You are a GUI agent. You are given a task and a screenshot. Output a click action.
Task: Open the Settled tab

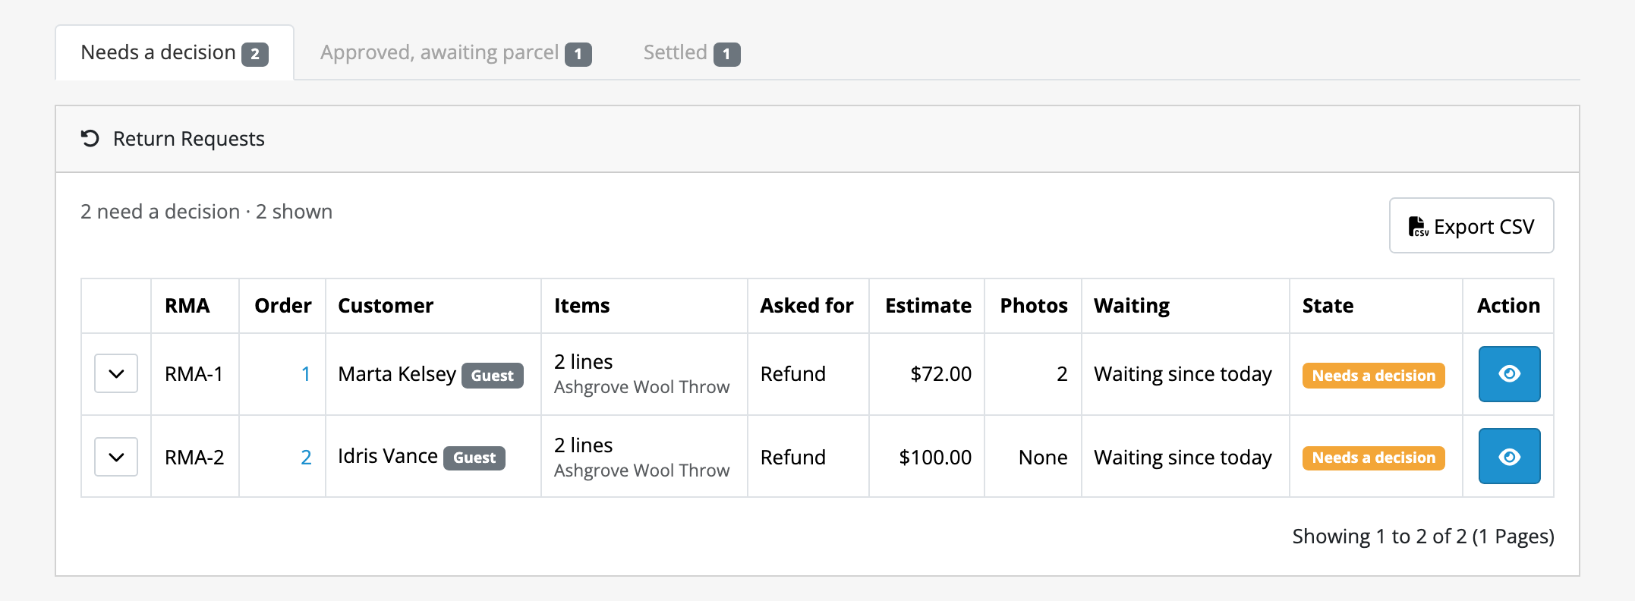click(x=691, y=53)
